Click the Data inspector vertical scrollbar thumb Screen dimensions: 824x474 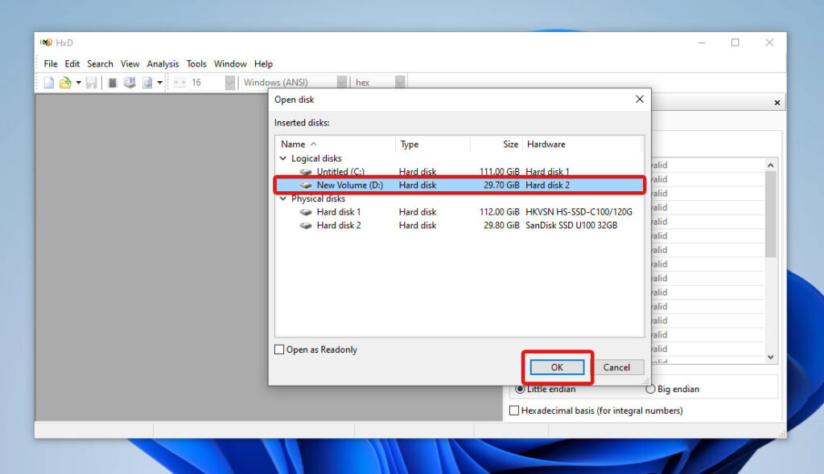click(770, 215)
